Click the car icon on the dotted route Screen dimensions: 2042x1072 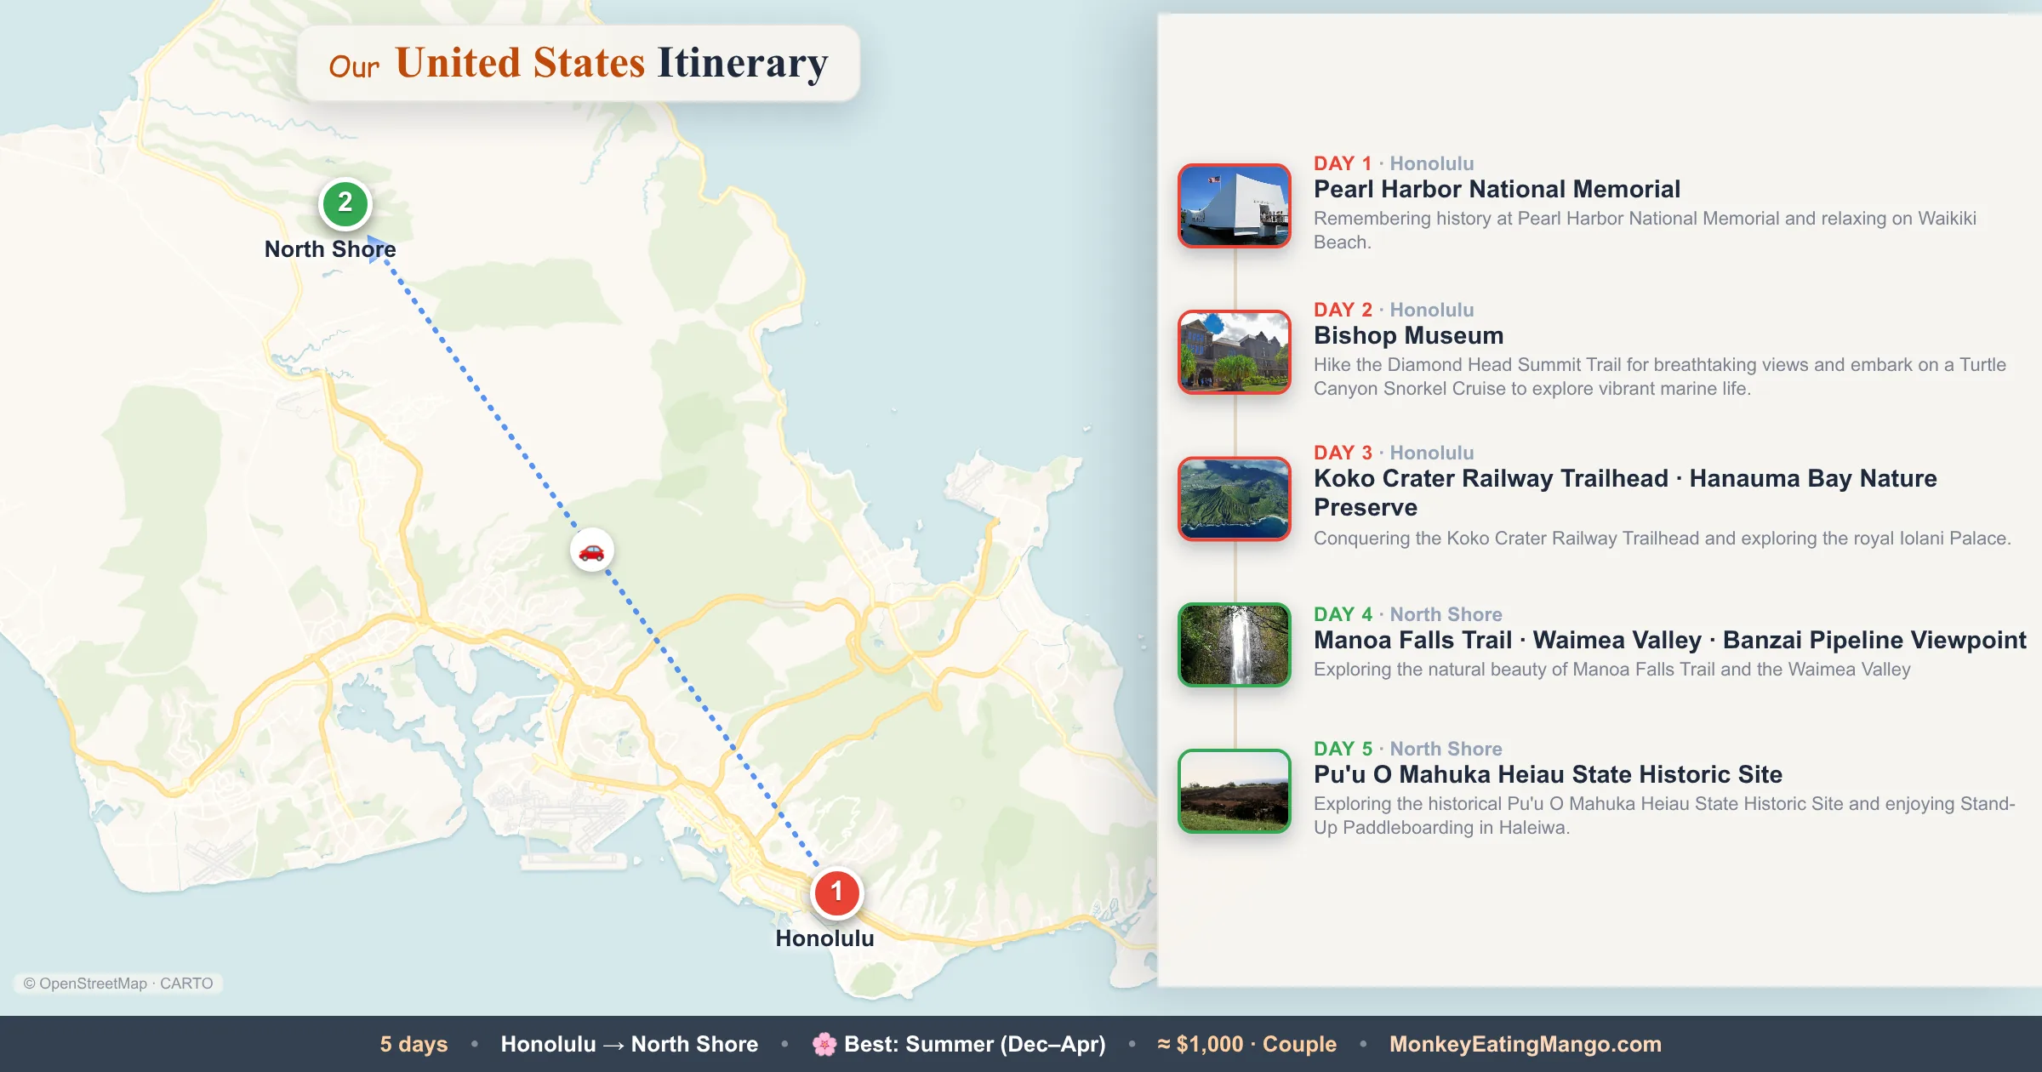591,550
